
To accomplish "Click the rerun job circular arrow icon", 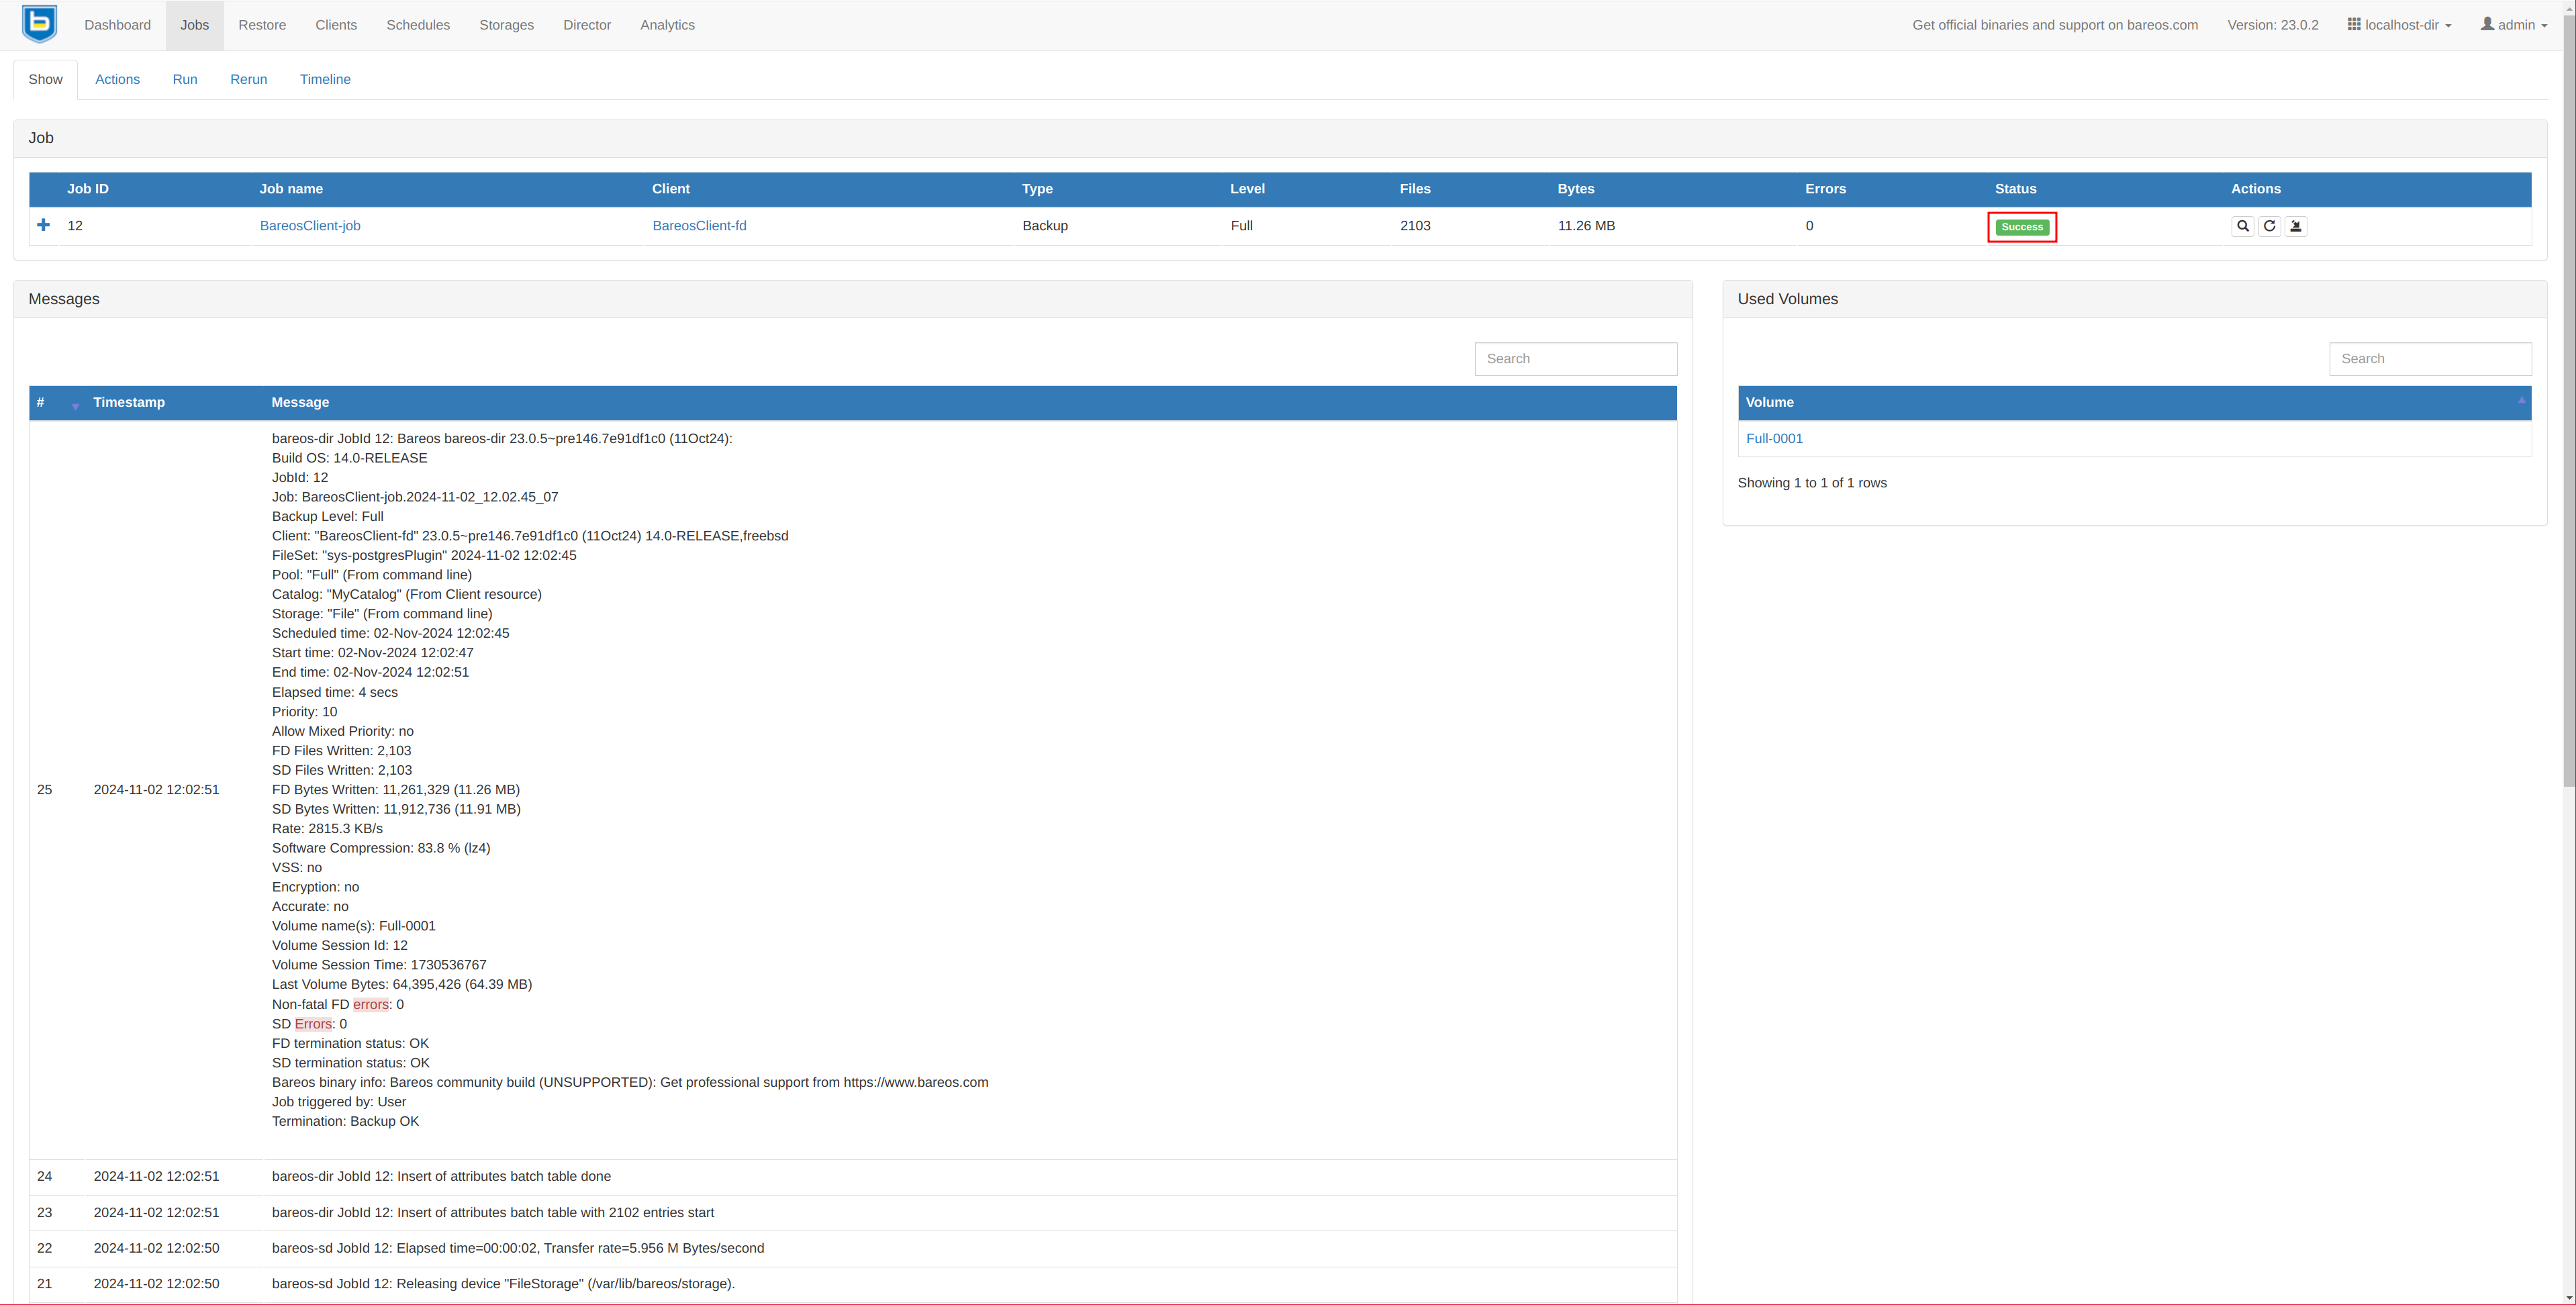I will pyautogui.click(x=2269, y=226).
